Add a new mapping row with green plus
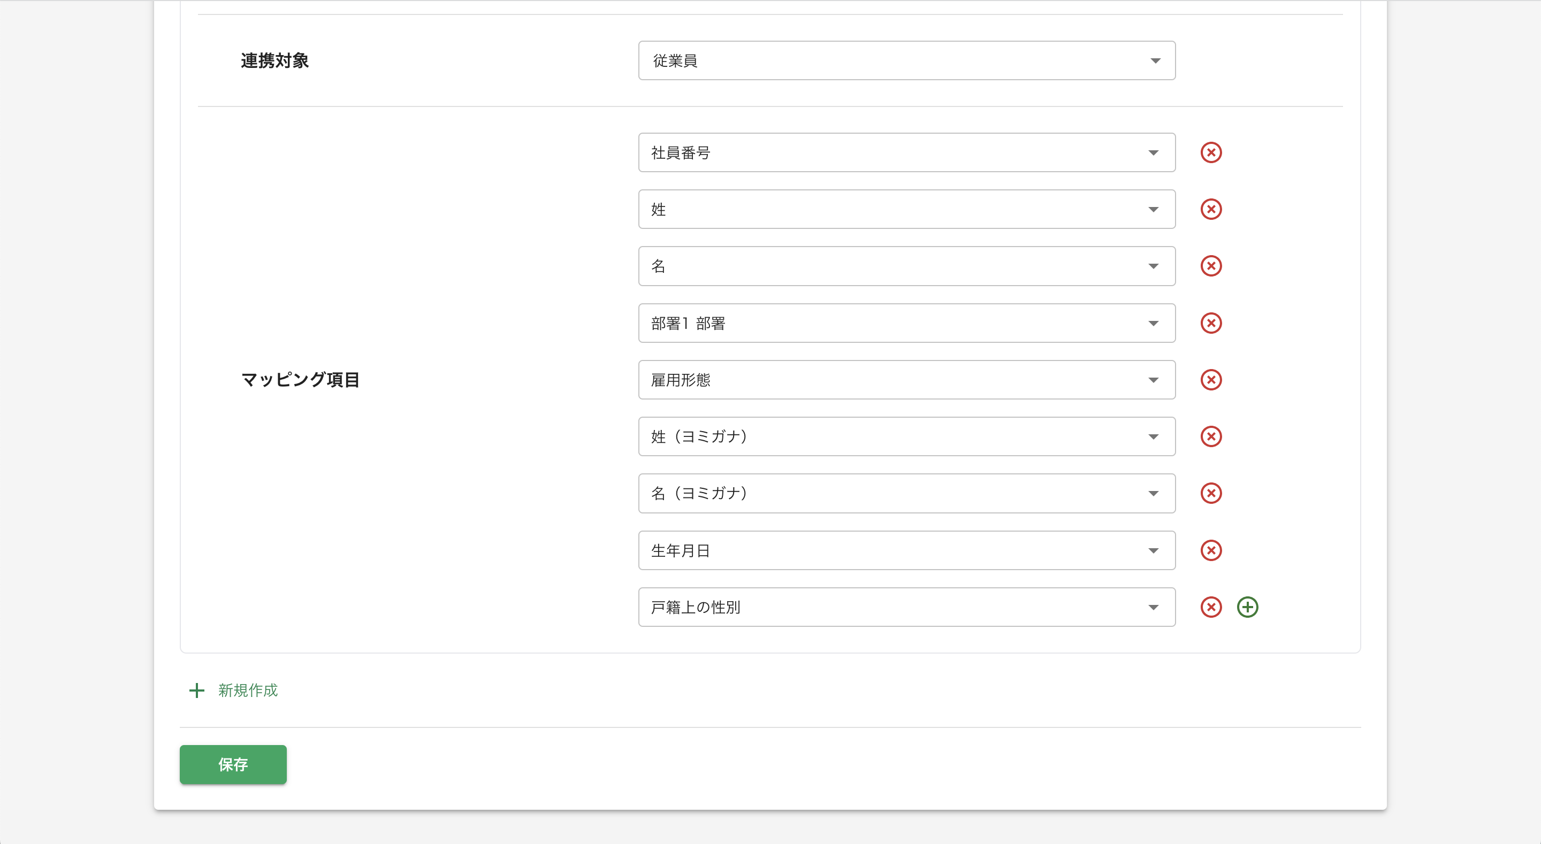 coord(1247,607)
